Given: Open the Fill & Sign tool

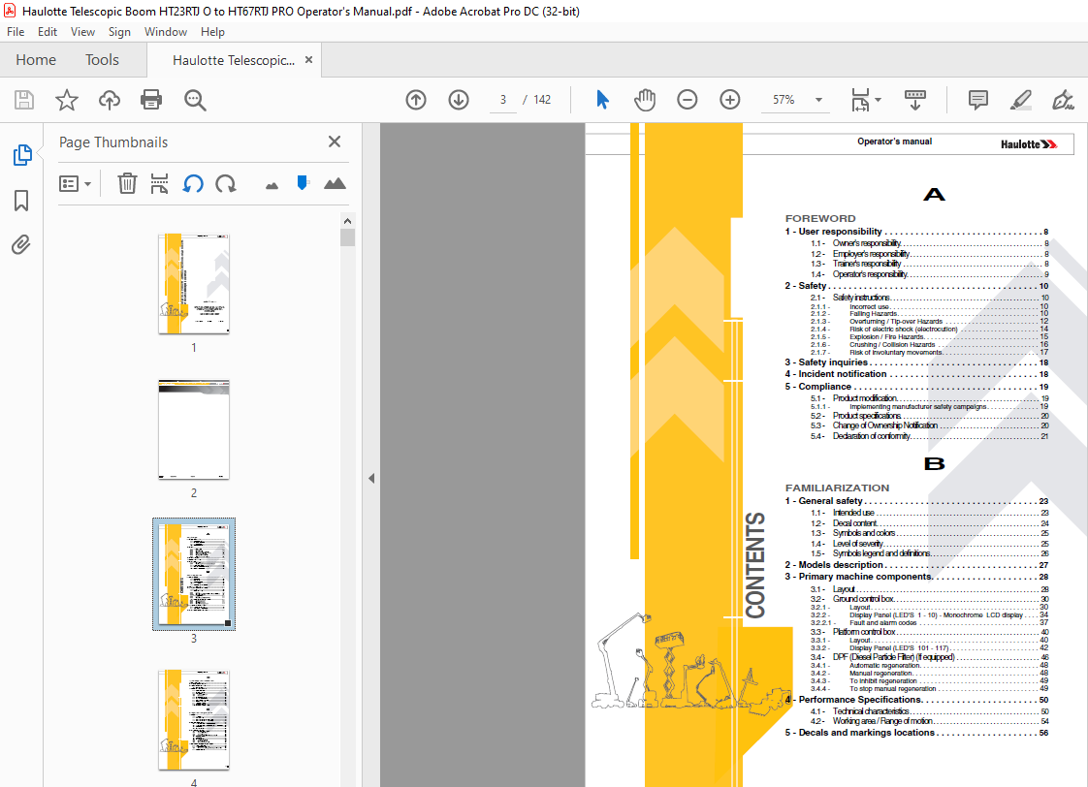Looking at the screenshot, I should tap(1063, 100).
